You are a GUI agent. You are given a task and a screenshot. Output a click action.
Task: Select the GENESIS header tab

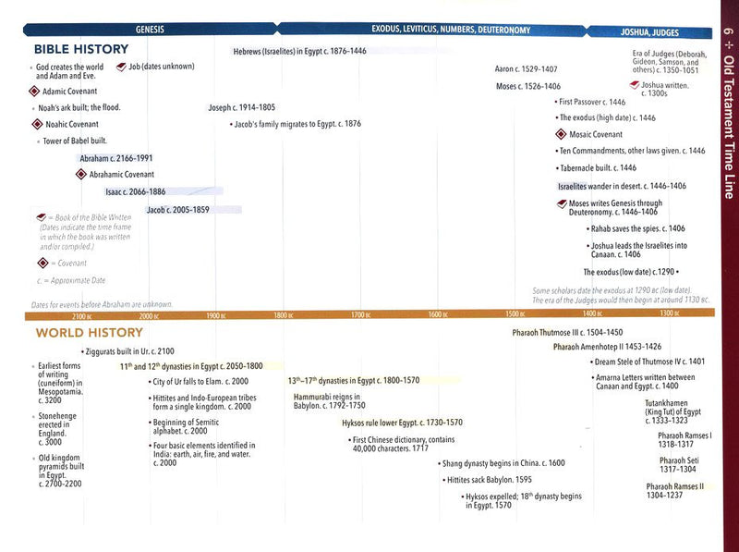(150, 30)
